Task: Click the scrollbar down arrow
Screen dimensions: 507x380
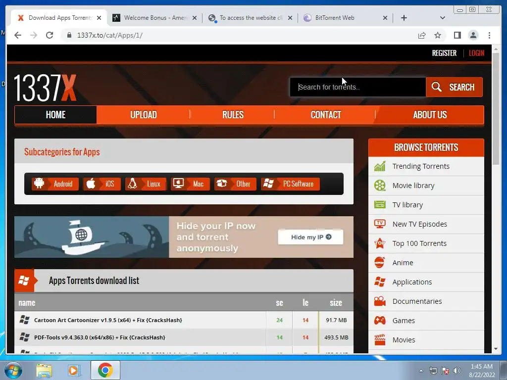Action: pyautogui.click(x=496, y=349)
